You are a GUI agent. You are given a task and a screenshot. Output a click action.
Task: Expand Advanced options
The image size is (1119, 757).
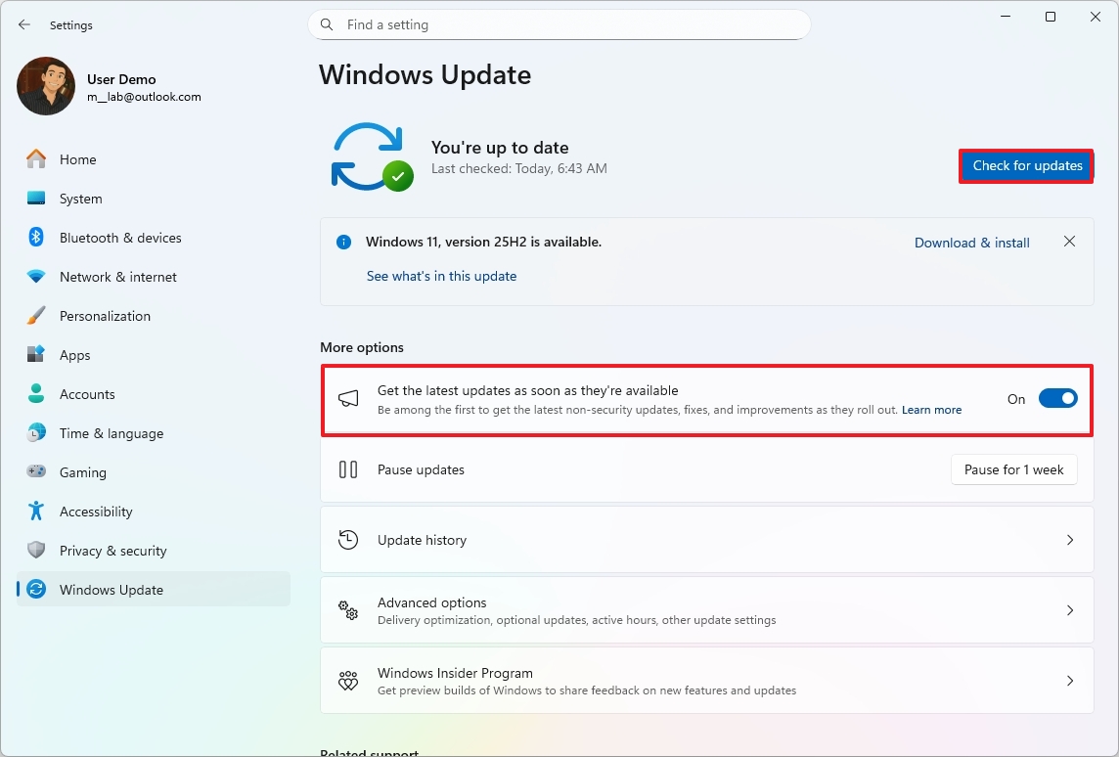click(x=706, y=609)
